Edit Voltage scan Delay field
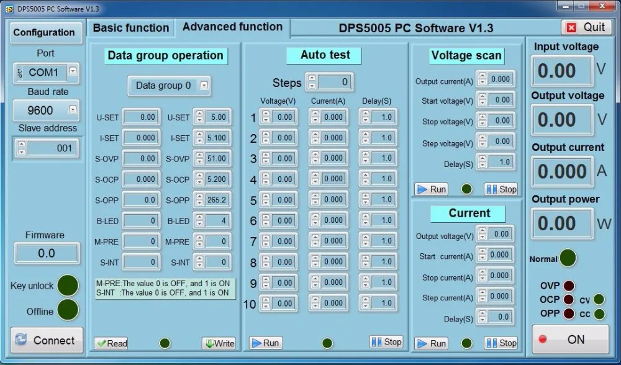621x365 pixels. [x=501, y=162]
